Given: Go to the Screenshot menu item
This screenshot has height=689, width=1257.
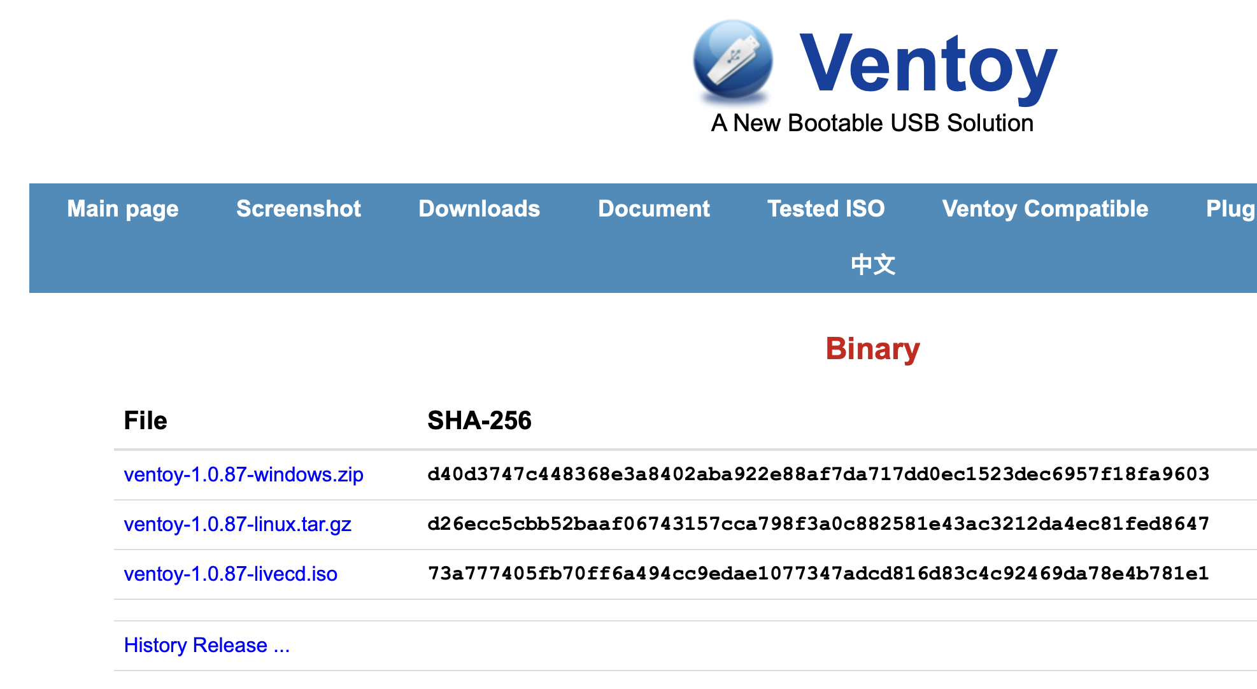Looking at the screenshot, I should [x=299, y=209].
